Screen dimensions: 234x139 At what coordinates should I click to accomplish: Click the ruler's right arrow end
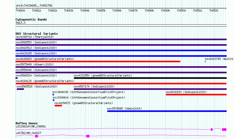click(226, 8)
